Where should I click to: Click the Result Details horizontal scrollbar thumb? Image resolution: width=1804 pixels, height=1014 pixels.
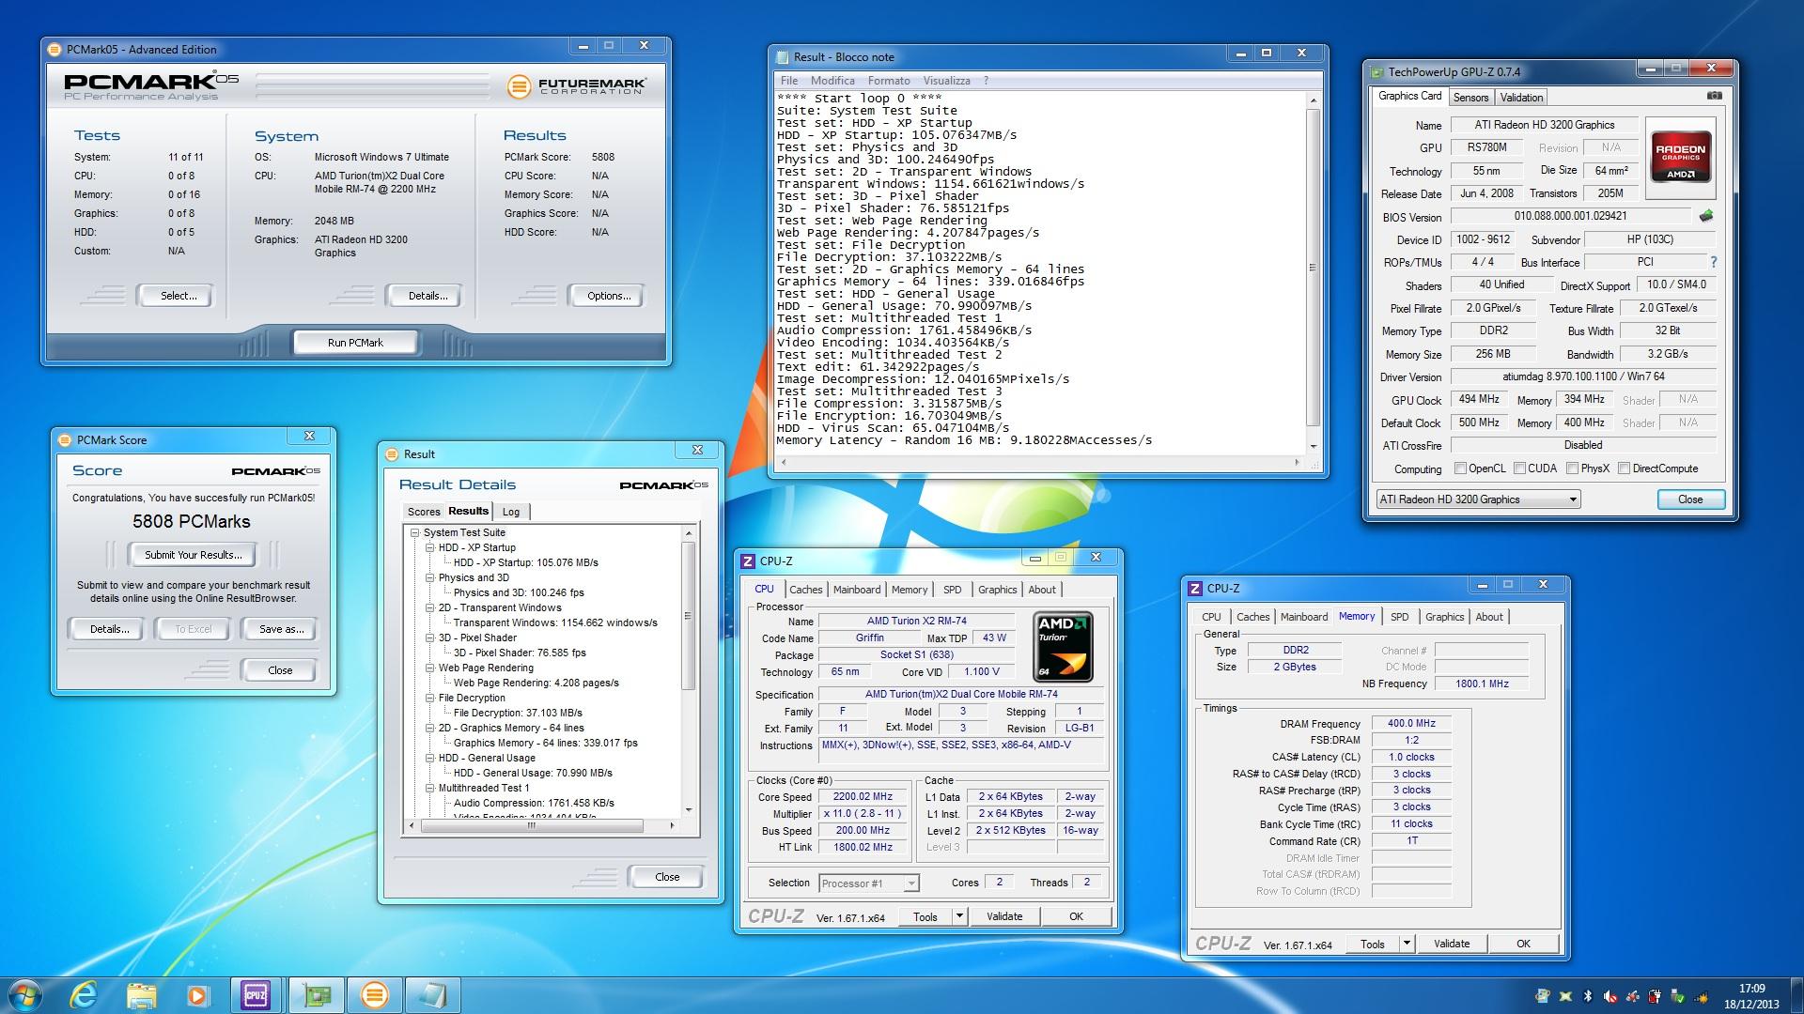(532, 826)
